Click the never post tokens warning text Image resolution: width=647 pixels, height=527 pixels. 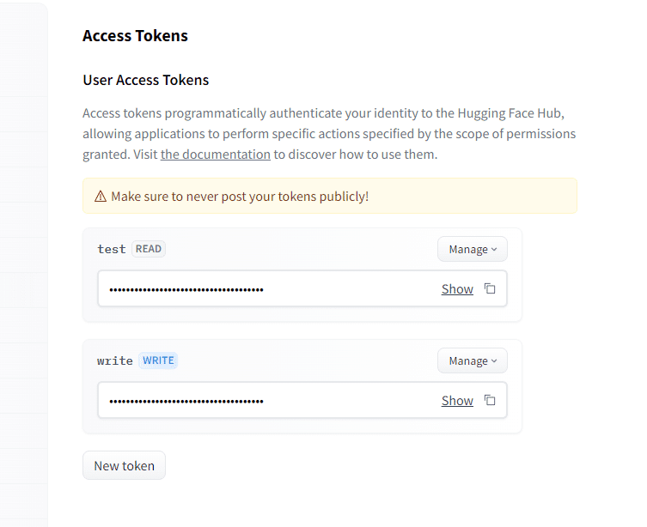click(x=240, y=197)
